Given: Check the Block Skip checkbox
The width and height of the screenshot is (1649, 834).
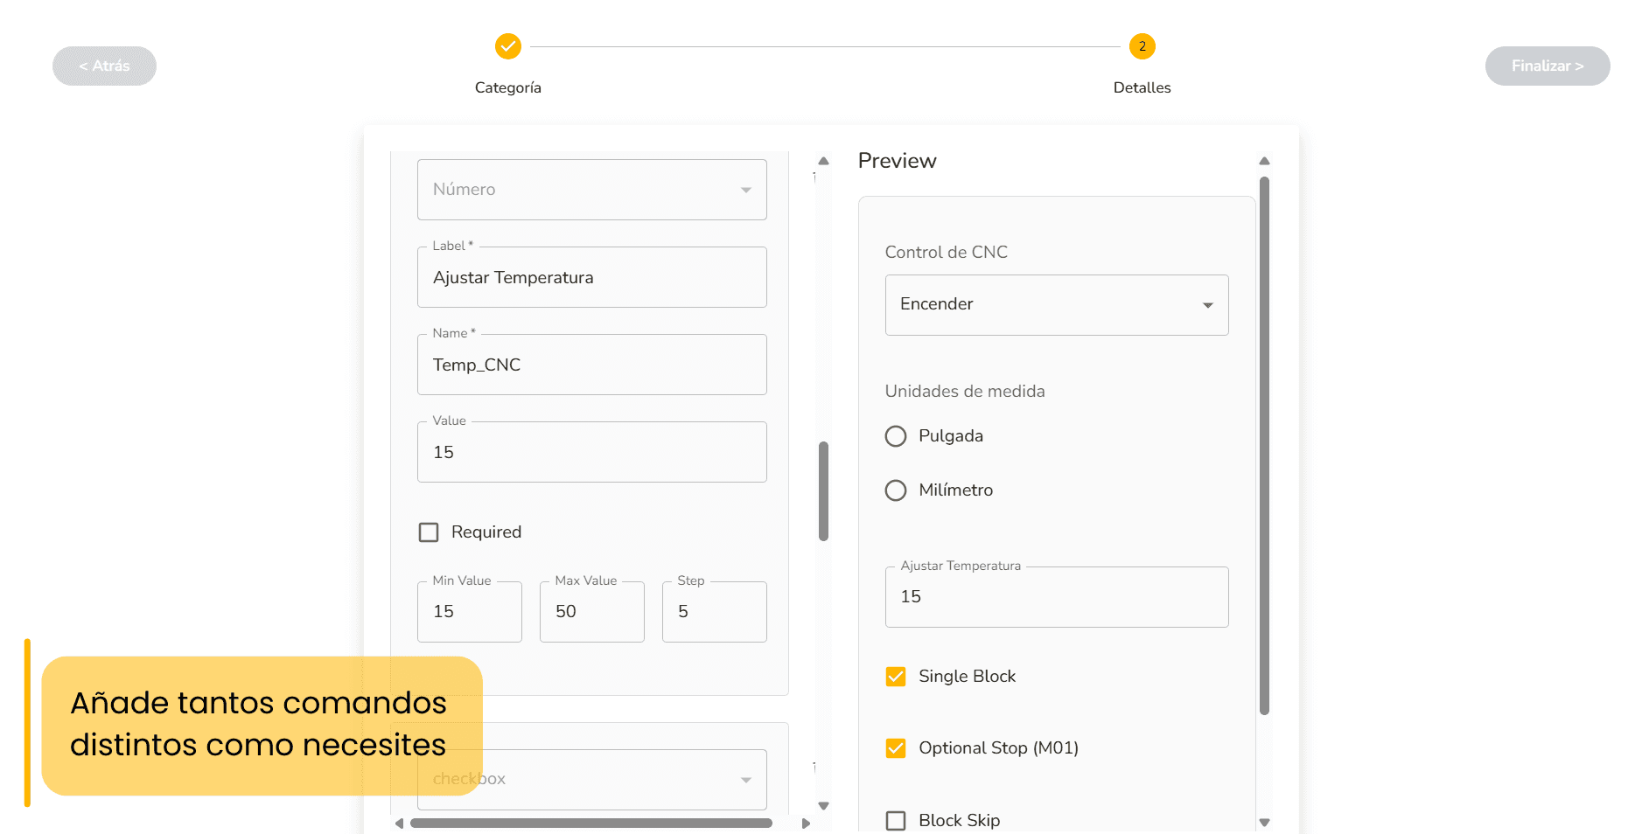Looking at the screenshot, I should click(x=896, y=821).
